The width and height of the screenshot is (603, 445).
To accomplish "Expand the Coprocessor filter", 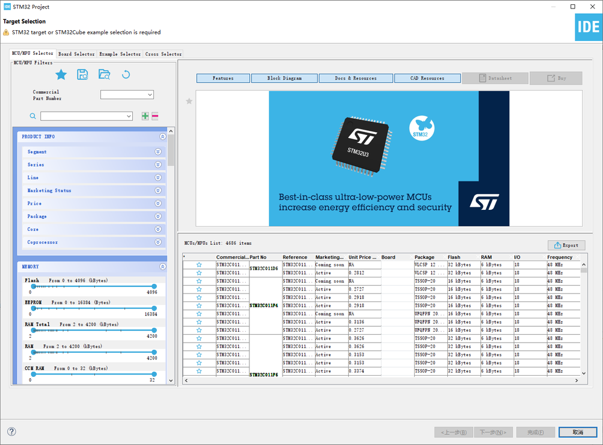I will tap(158, 242).
